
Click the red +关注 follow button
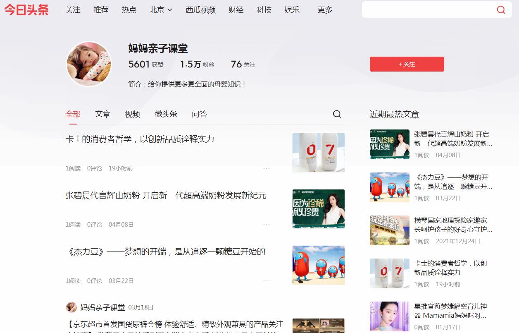[x=407, y=64]
